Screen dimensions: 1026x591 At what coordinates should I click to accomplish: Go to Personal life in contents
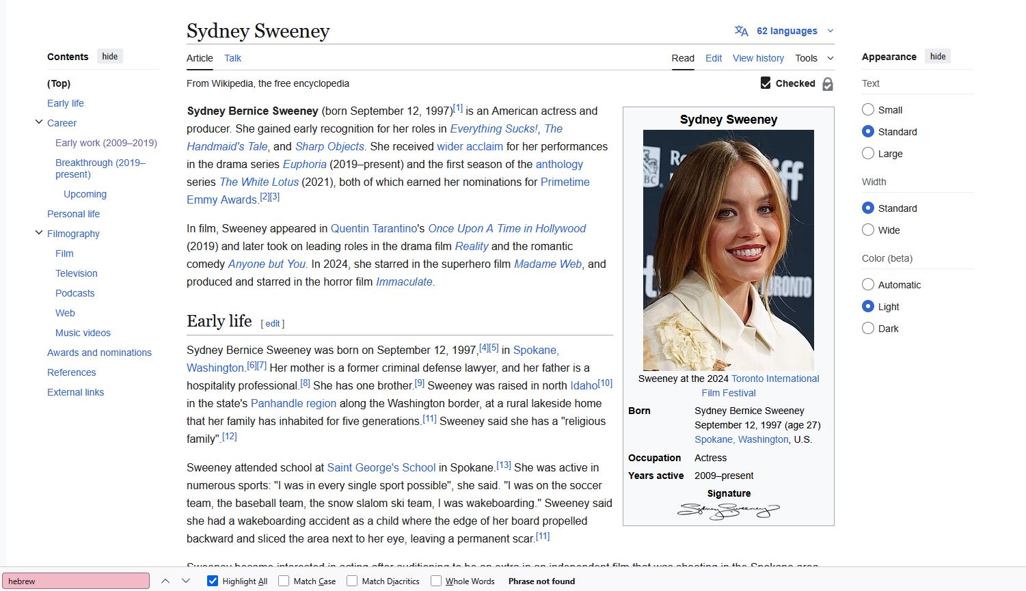(73, 214)
